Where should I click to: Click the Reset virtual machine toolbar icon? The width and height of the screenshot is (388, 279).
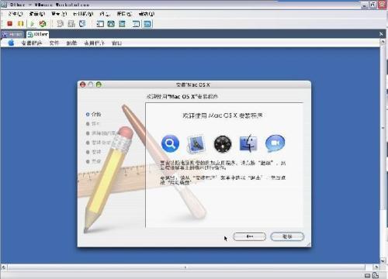click(43, 24)
